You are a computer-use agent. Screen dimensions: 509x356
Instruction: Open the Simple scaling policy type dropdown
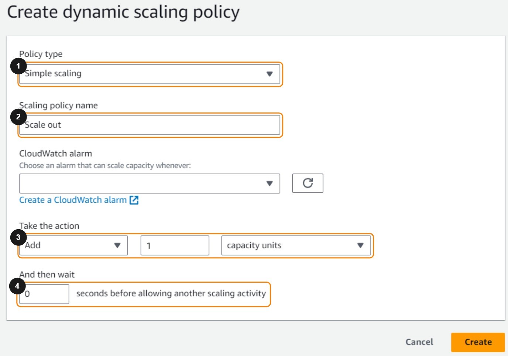coord(149,74)
